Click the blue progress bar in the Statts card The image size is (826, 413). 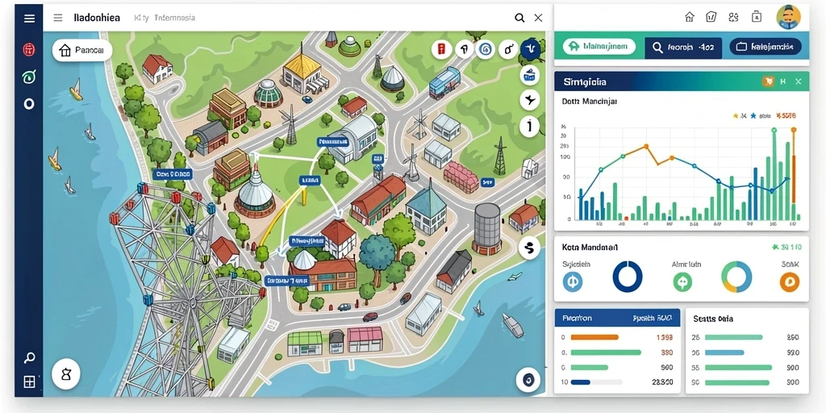point(724,353)
